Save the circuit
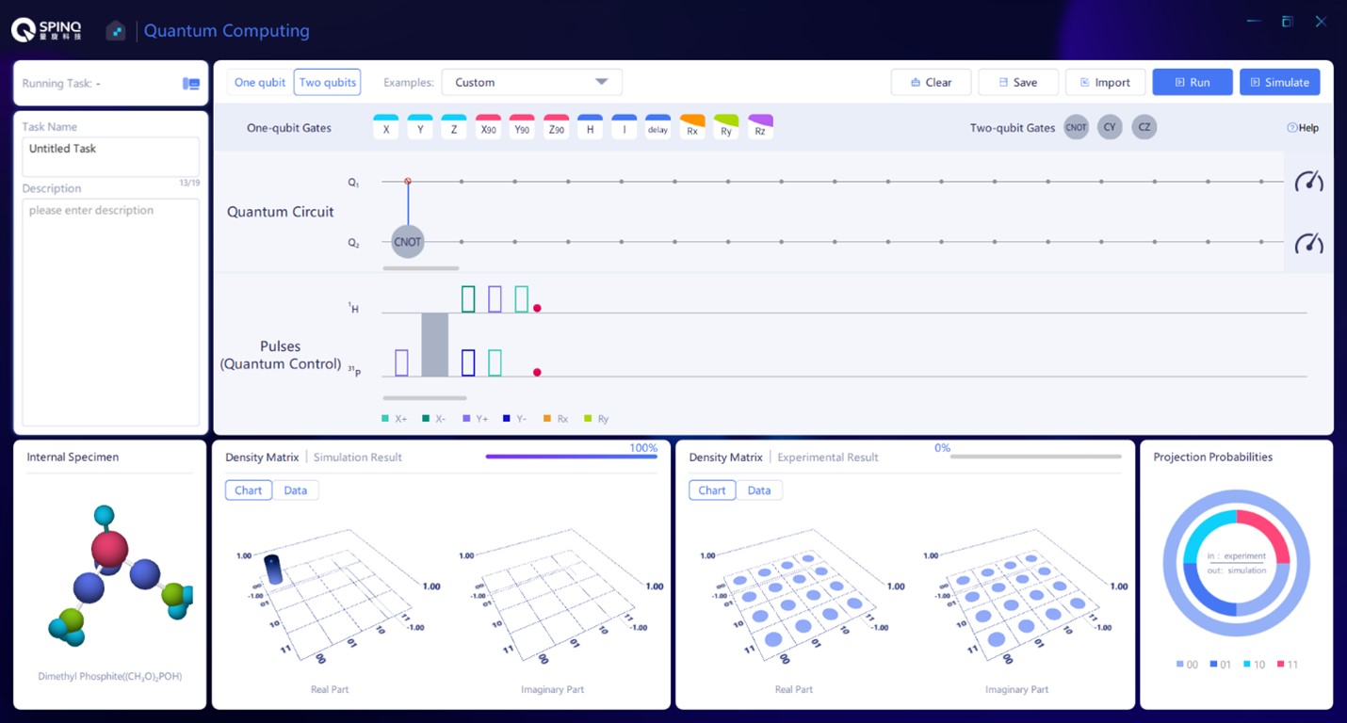1347x723 pixels. 1018,82
